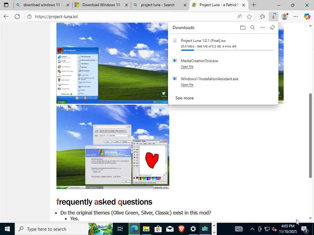
Task: Open Settings gear from the taskbar
Action: point(193,229)
